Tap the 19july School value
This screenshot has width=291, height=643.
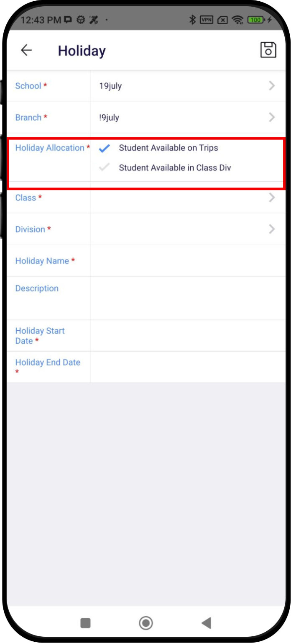coord(110,86)
